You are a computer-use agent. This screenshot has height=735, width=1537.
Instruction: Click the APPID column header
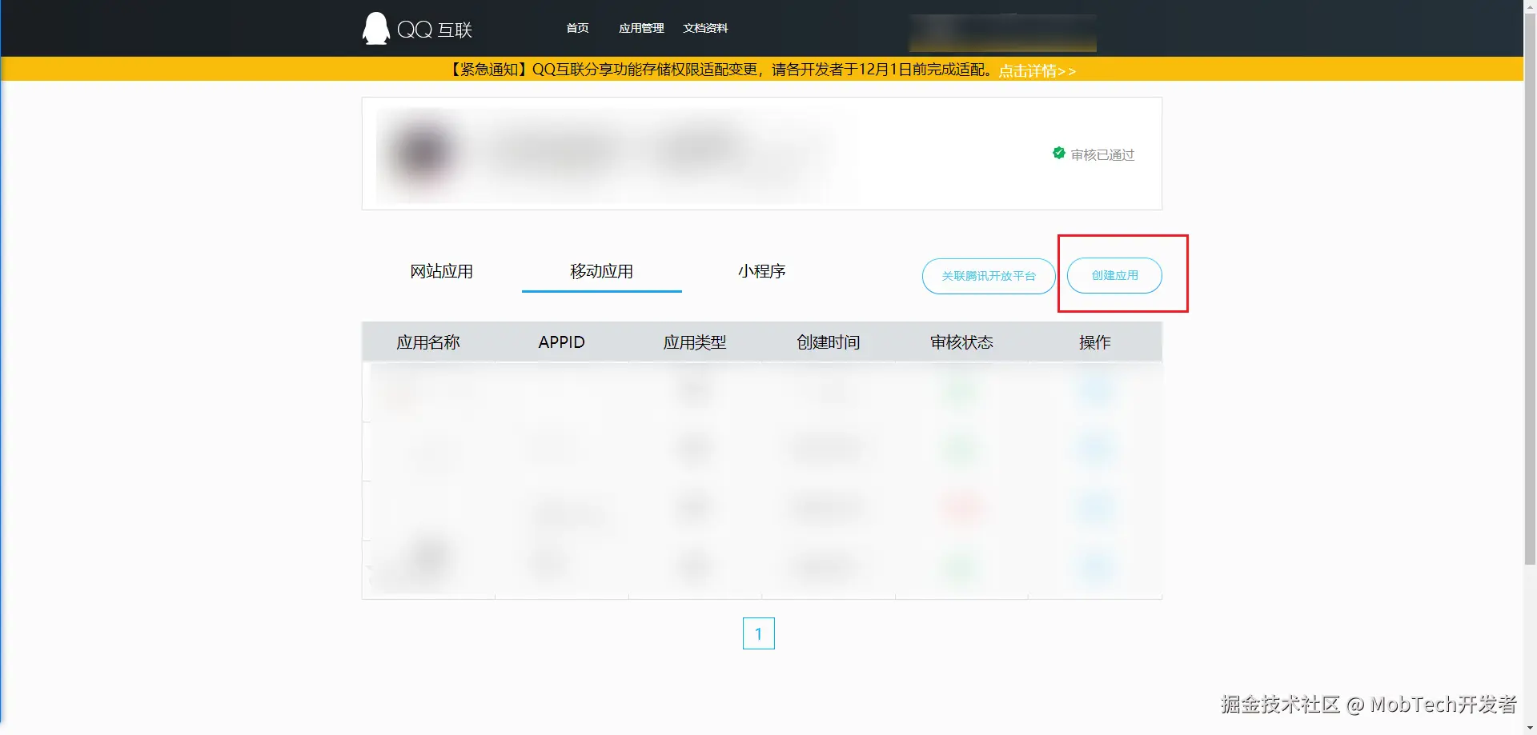(561, 342)
